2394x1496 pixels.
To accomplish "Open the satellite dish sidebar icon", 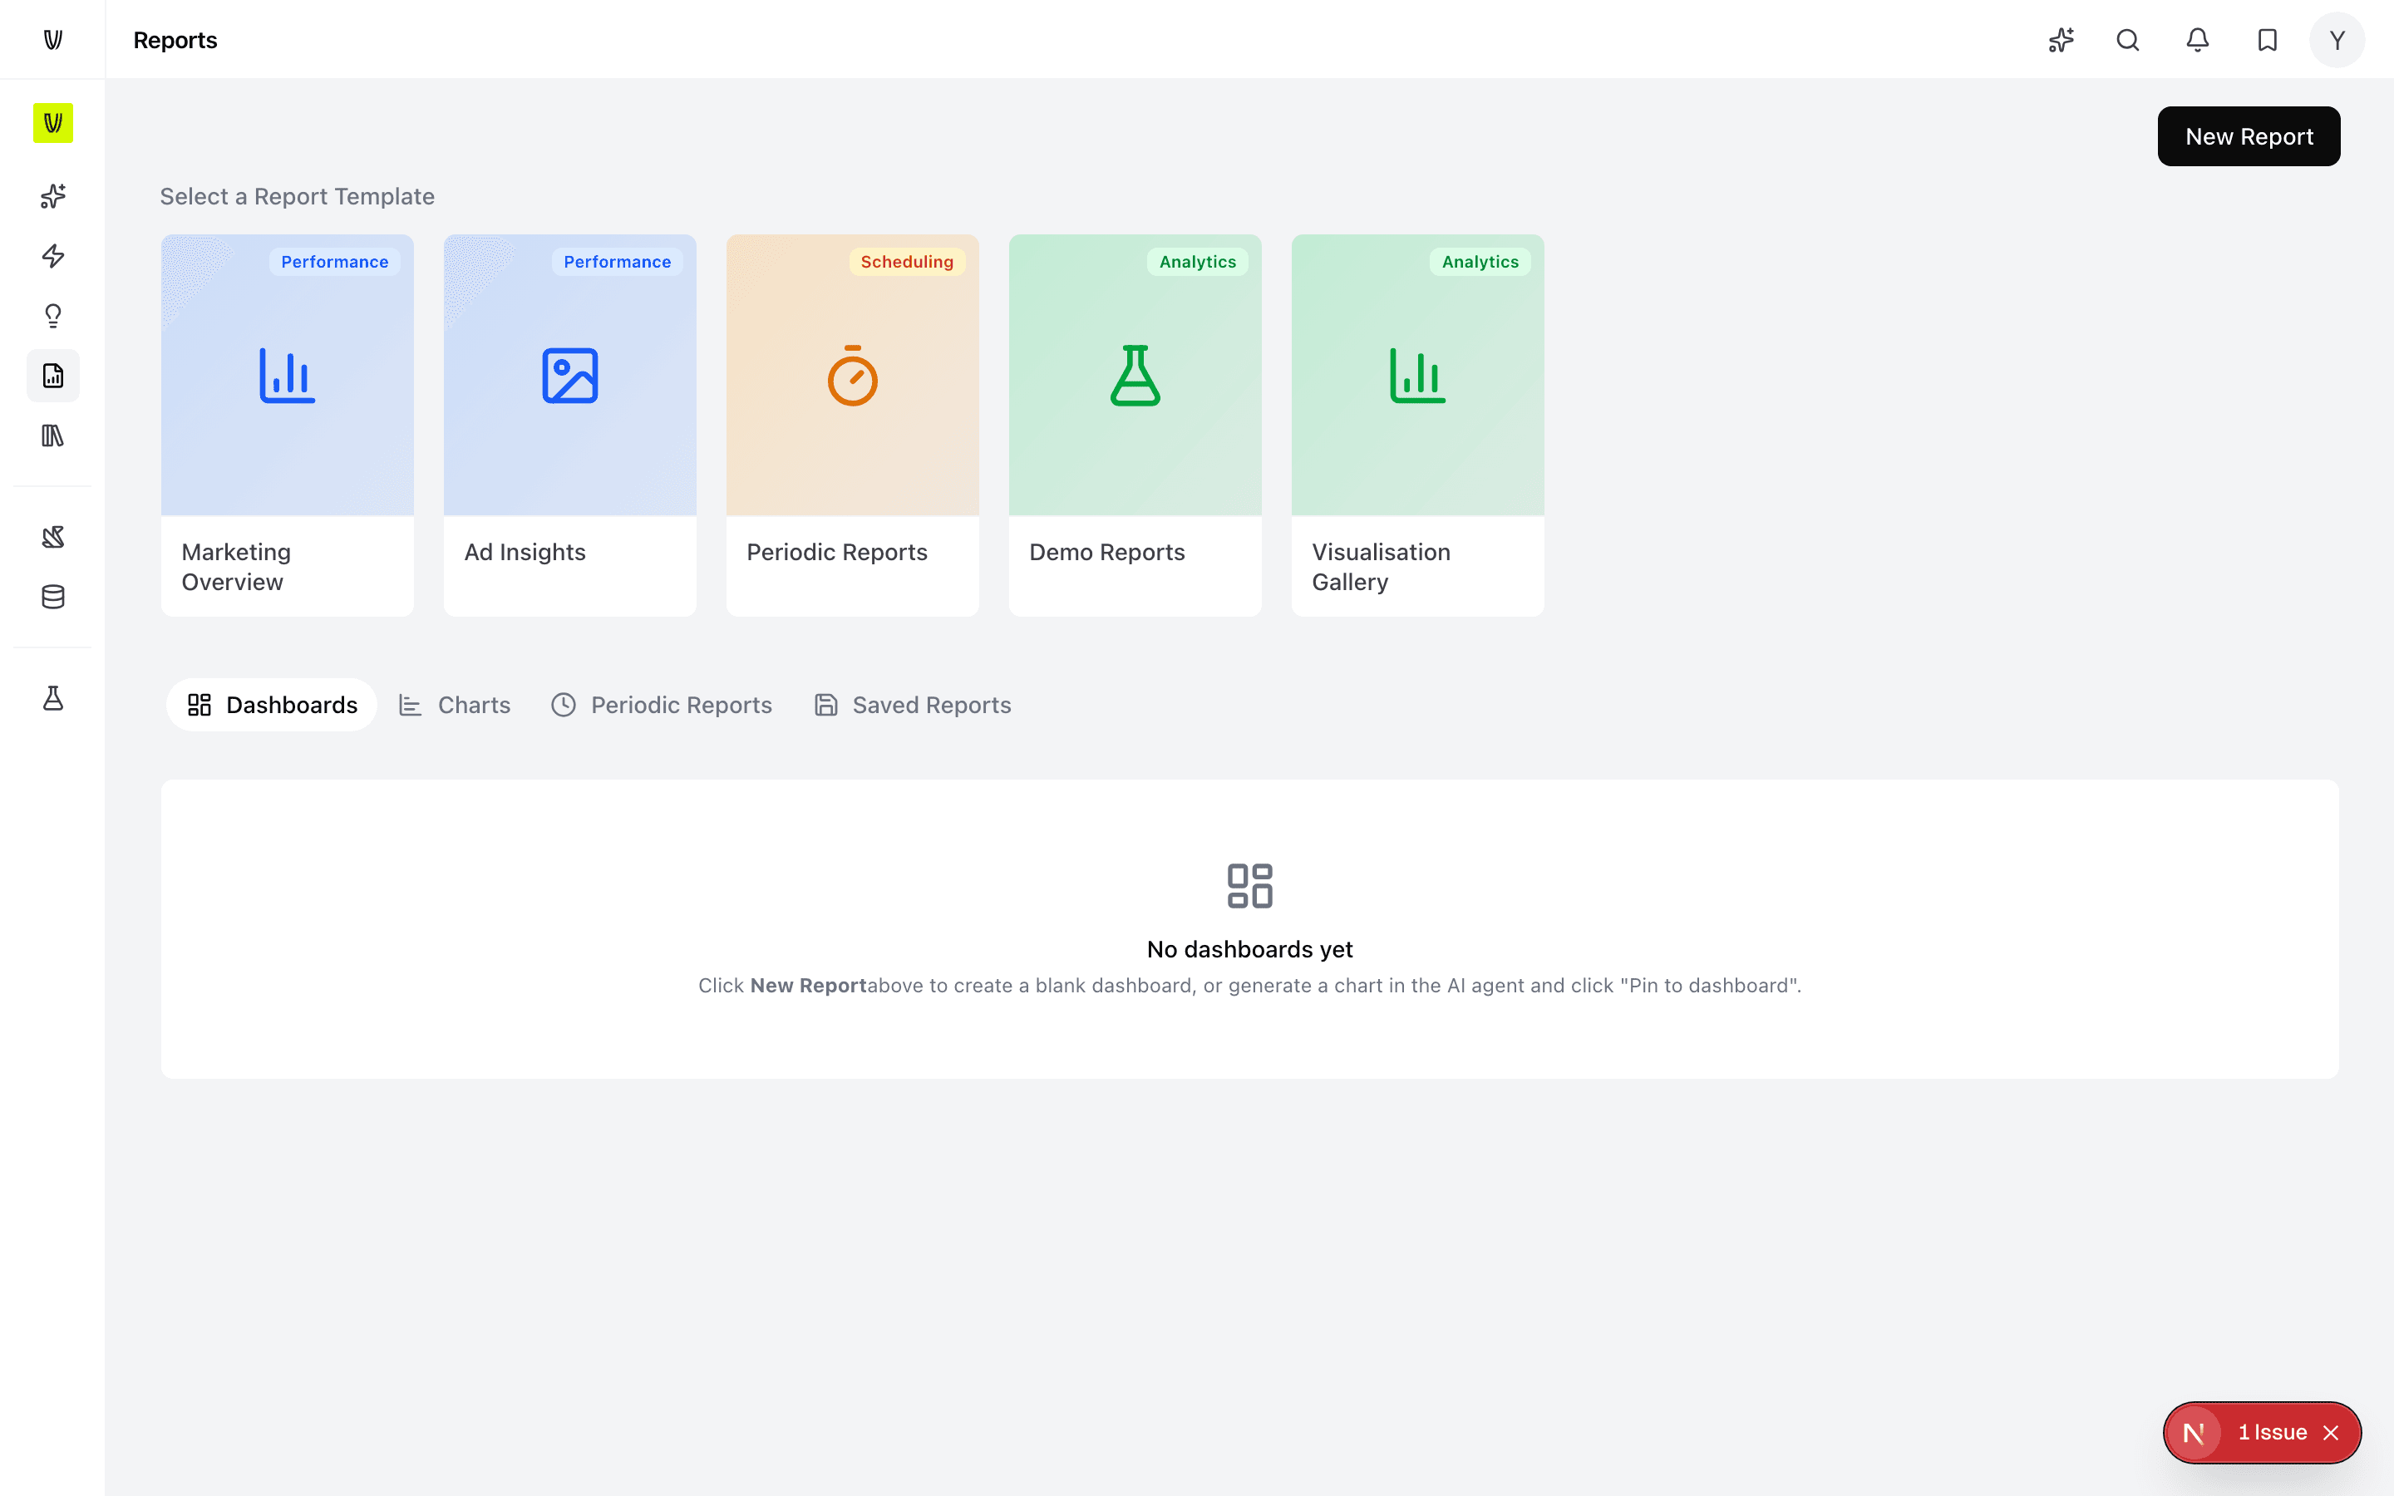I will [x=53, y=537].
